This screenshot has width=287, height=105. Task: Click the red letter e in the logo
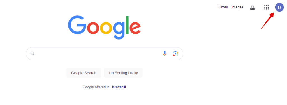click(135, 28)
